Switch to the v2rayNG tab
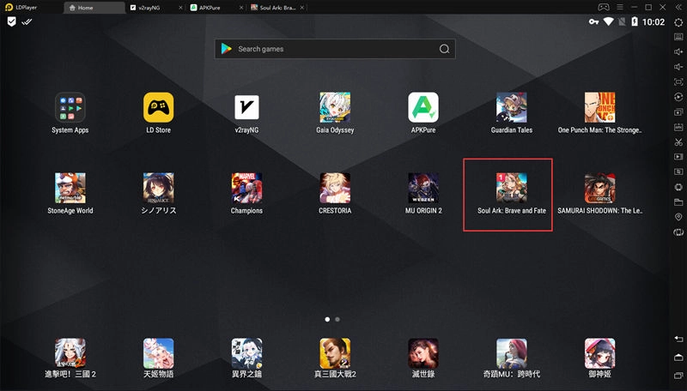The height and width of the screenshot is (391, 687). 150,7
